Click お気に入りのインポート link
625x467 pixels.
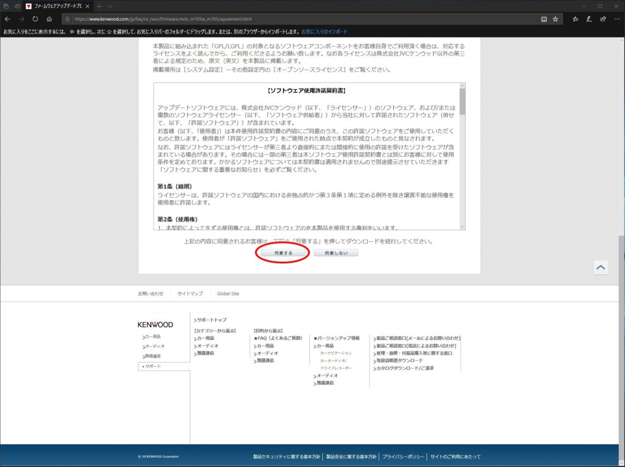[x=324, y=32]
